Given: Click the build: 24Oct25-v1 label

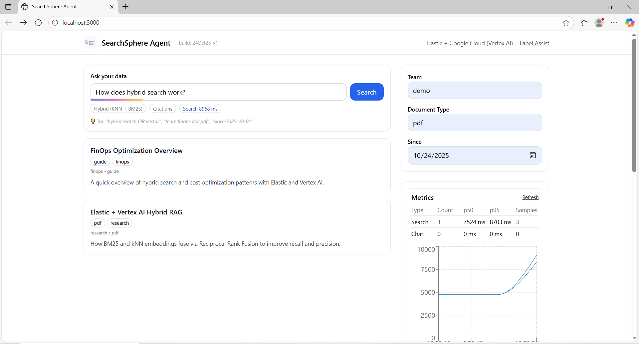Looking at the screenshot, I should click(x=198, y=43).
